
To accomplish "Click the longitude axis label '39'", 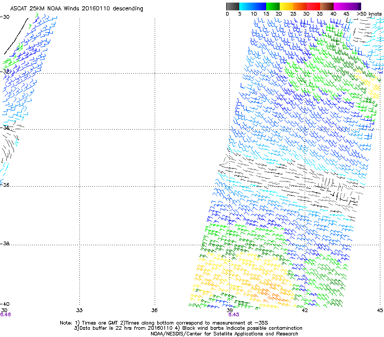I will [x=229, y=311].
